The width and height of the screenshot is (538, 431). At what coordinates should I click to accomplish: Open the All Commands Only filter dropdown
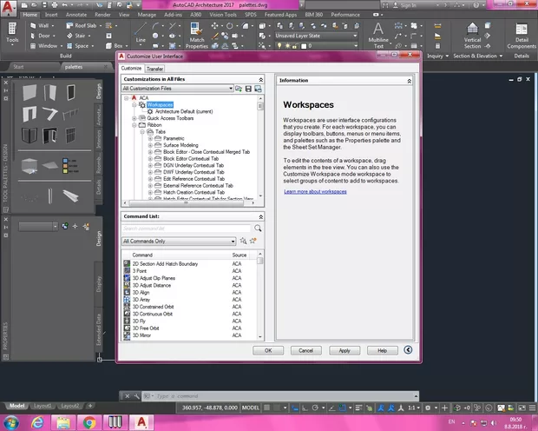click(233, 241)
